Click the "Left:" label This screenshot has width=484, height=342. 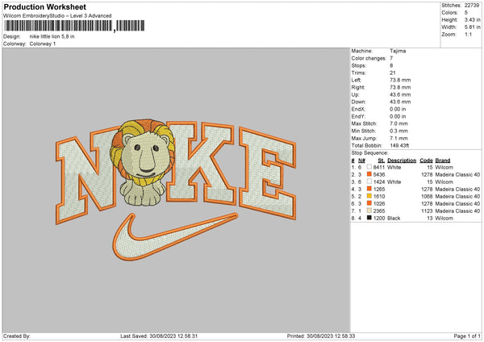[357, 80]
